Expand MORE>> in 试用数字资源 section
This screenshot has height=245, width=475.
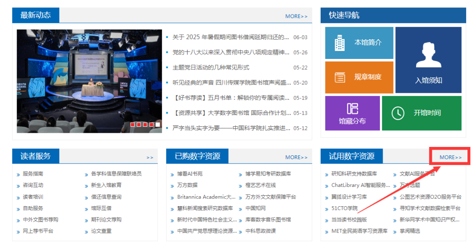(450, 157)
